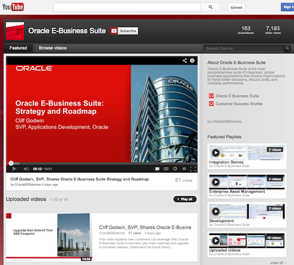This screenshot has height=265, width=294.
Task: Click the '51 views' count beside featured video
Action: (183, 180)
